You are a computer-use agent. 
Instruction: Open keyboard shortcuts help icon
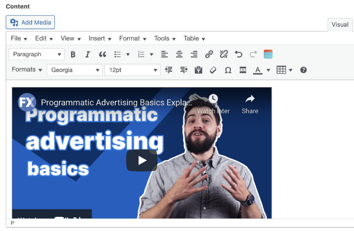(x=304, y=70)
